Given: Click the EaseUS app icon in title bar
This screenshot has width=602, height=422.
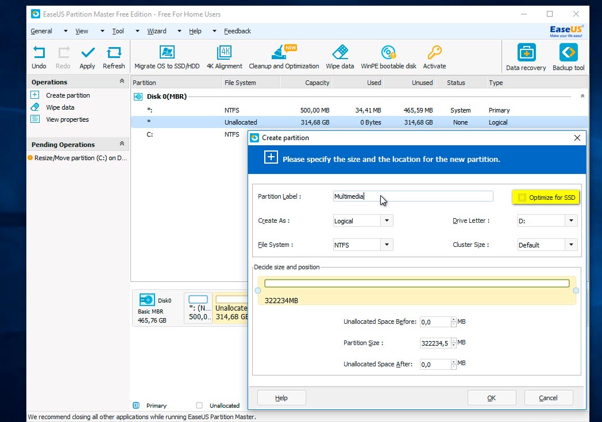Looking at the screenshot, I should coord(35,14).
